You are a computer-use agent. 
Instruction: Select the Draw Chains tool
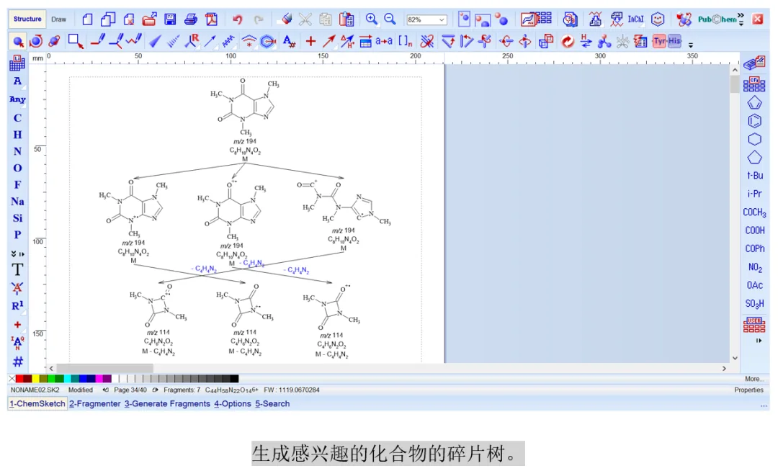[x=133, y=40]
